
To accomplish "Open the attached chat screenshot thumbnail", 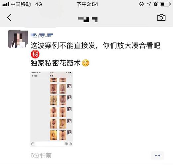I will pyautogui.click(x=51, y=109).
